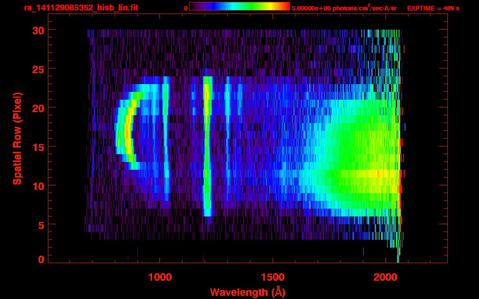
Task: Click the x-axis tick label 1000
Action: [x=160, y=277]
